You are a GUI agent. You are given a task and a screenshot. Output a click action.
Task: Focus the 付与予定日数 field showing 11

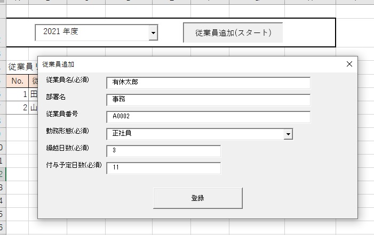163,168
